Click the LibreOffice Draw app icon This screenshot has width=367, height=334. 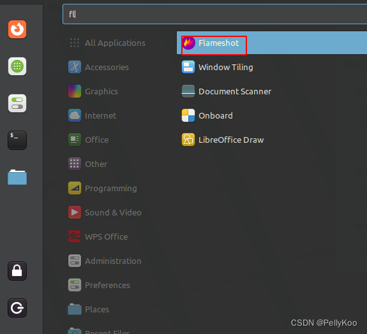tap(188, 140)
